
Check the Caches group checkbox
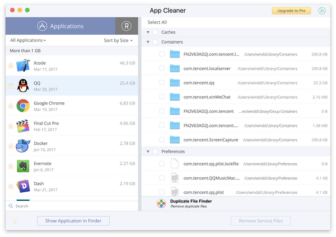(155, 32)
